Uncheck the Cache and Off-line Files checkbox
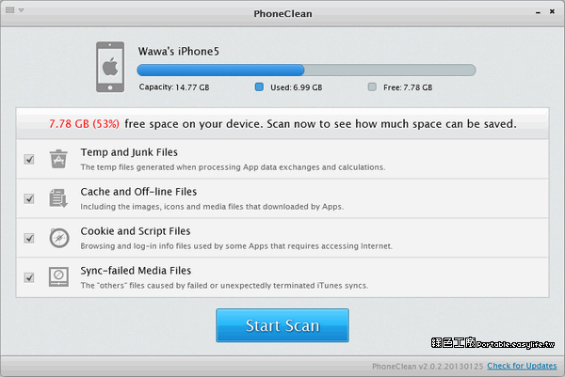The height and width of the screenshot is (377, 565). (x=29, y=198)
